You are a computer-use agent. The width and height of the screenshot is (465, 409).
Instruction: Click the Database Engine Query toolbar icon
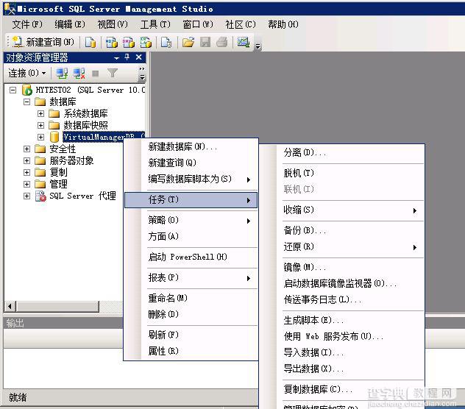point(90,42)
